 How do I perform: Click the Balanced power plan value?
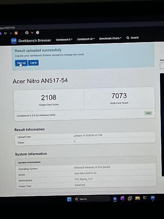coord(80,185)
